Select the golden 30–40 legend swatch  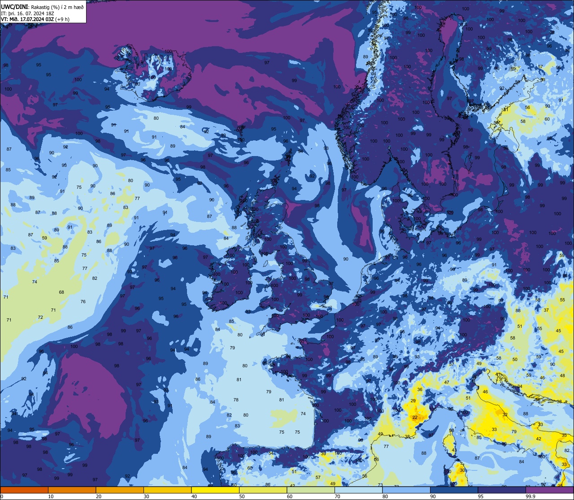coord(167,490)
